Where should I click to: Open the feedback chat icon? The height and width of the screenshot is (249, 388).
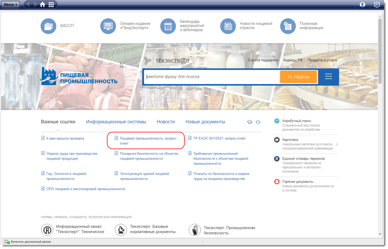(377, 5)
